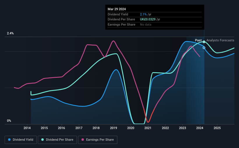Click the 2019 x-axis label
The height and width of the screenshot is (148, 239).
(x=114, y=128)
